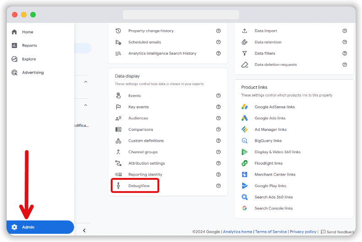Open the Audiences settings
Image resolution: width=362 pixels, height=242 pixels.
click(138, 118)
